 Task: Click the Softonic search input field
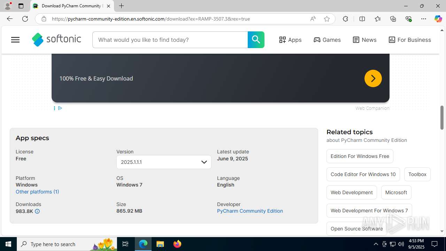[170, 40]
